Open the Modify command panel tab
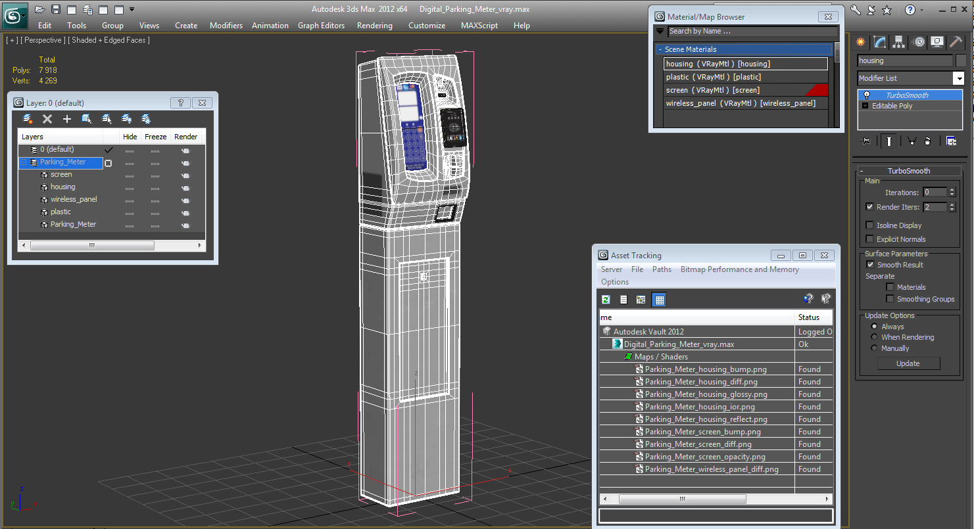Viewport: 974px width, 529px height. tap(880, 43)
